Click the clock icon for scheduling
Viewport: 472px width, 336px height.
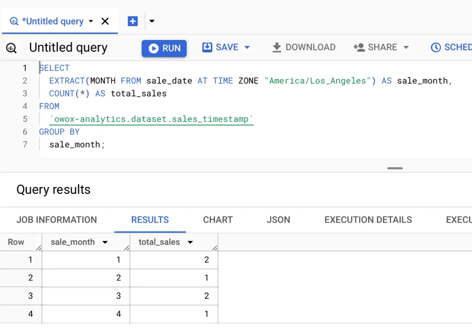[x=436, y=47]
